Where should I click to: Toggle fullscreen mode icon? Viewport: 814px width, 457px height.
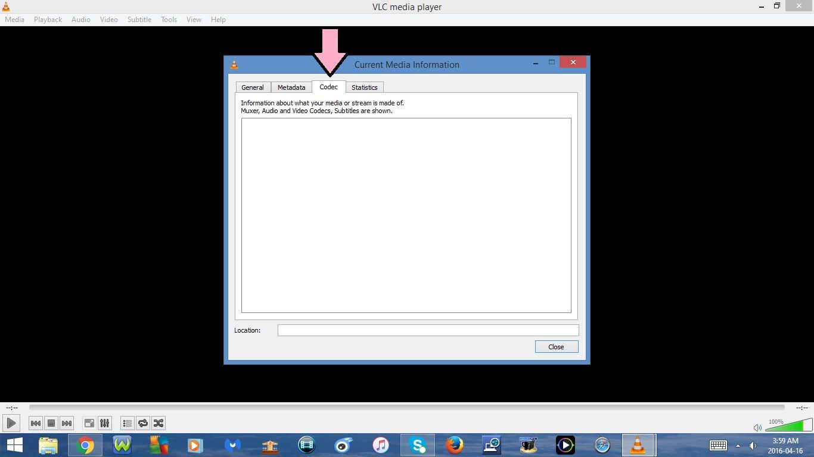pyautogui.click(x=88, y=422)
